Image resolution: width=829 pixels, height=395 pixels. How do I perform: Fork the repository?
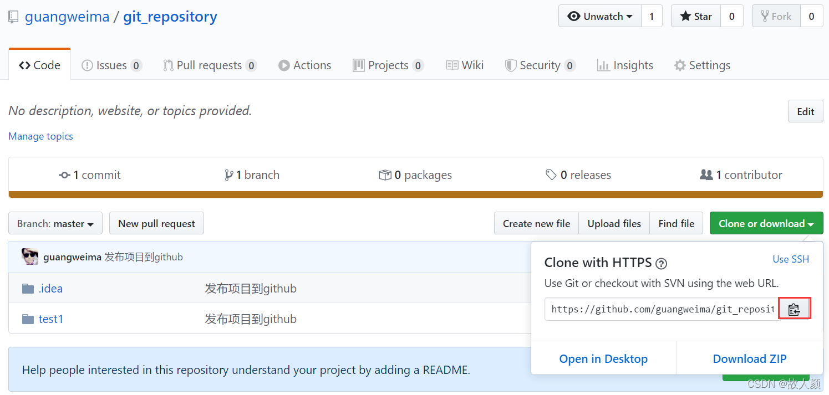776,17
